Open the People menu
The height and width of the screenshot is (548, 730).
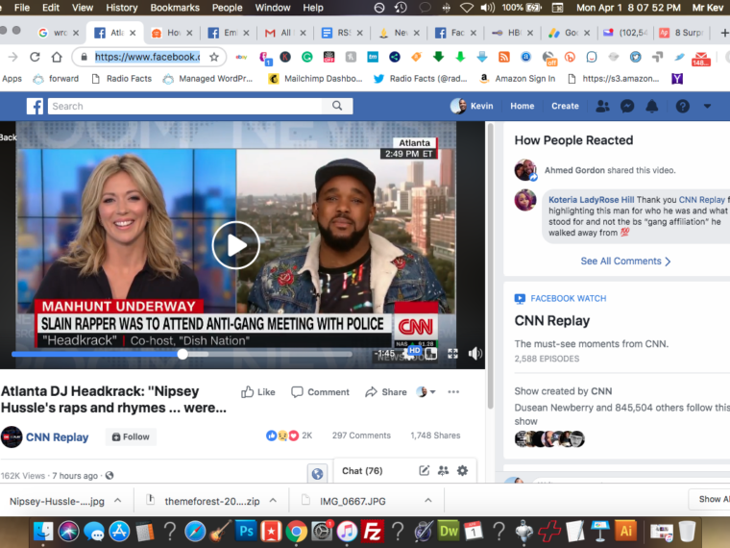coord(228,8)
